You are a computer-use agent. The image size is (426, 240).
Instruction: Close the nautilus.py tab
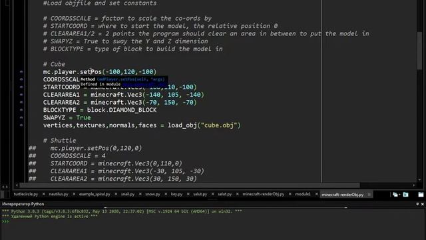tap(74, 194)
